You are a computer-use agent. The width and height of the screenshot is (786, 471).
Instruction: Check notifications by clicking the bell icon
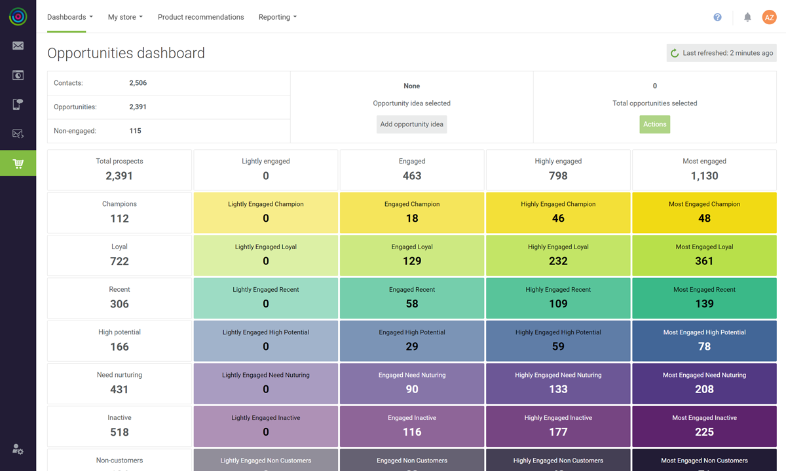[747, 17]
